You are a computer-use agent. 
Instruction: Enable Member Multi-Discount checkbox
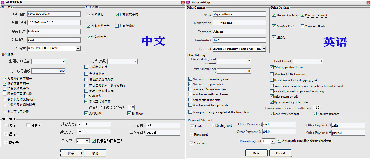[x=272, y=74]
